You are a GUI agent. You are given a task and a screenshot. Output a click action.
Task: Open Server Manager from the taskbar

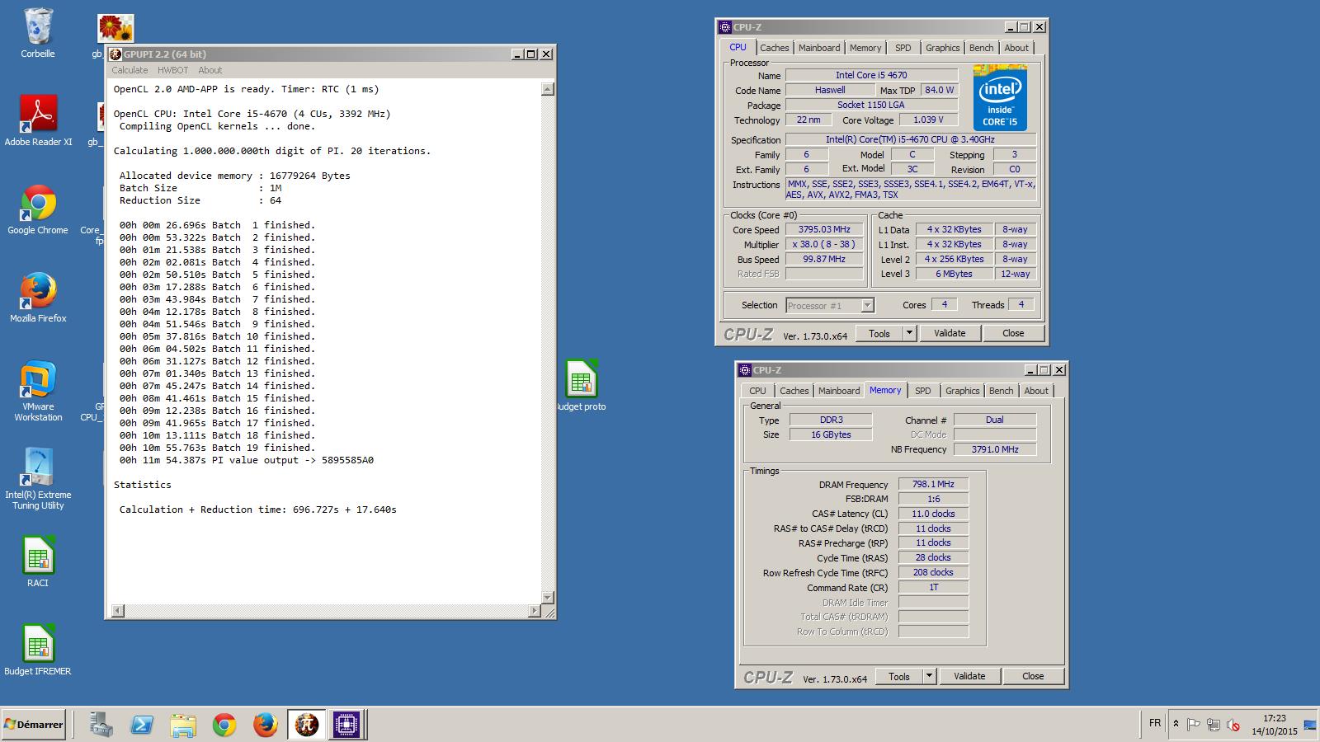(101, 725)
